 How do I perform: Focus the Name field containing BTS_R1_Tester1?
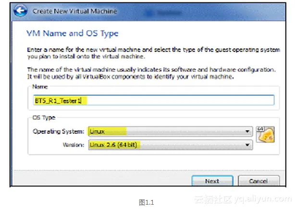tap(154, 100)
